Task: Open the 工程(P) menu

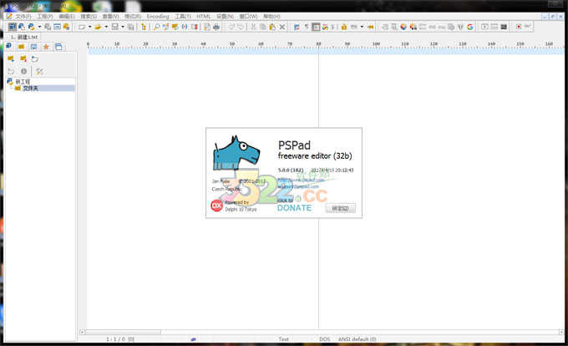Action: [45, 17]
